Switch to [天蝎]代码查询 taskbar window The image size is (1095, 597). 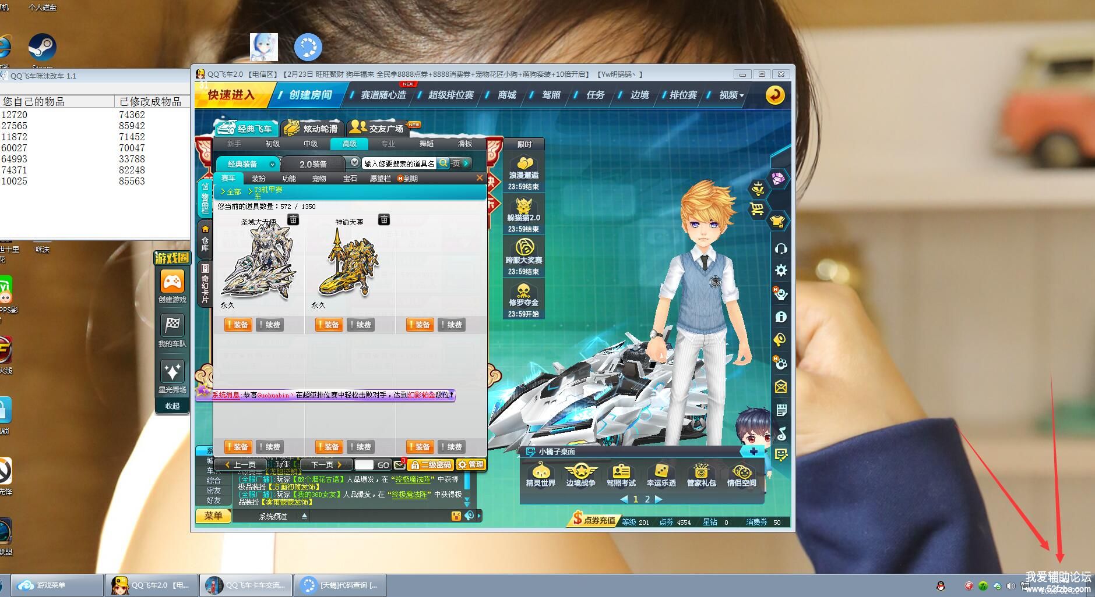tap(341, 585)
